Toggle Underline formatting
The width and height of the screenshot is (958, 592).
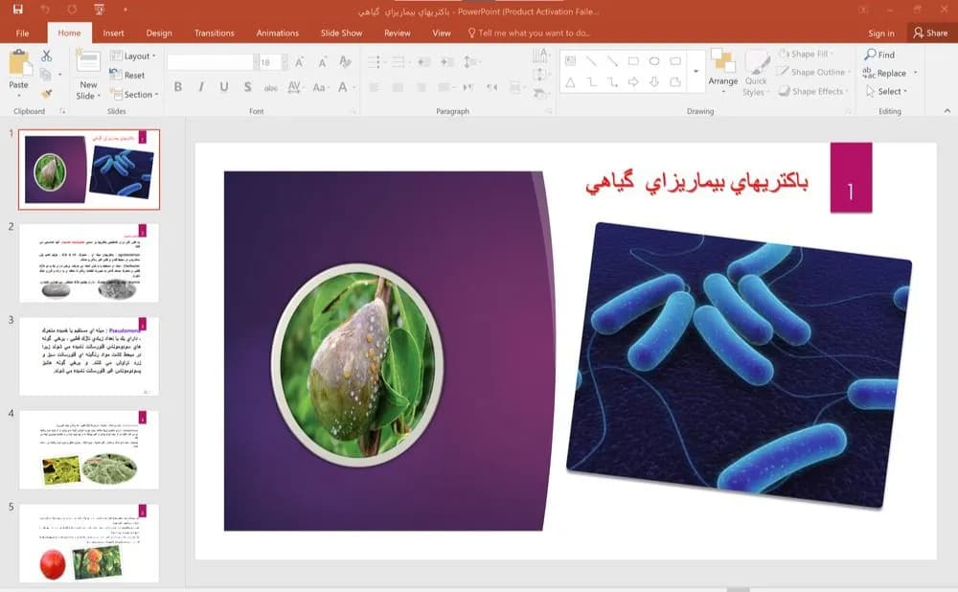point(224,87)
